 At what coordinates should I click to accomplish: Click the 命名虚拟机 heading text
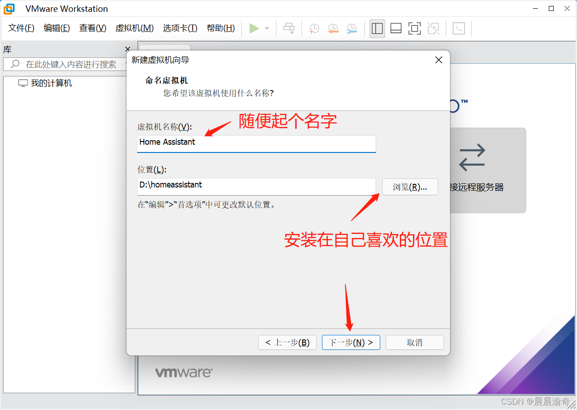[167, 81]
